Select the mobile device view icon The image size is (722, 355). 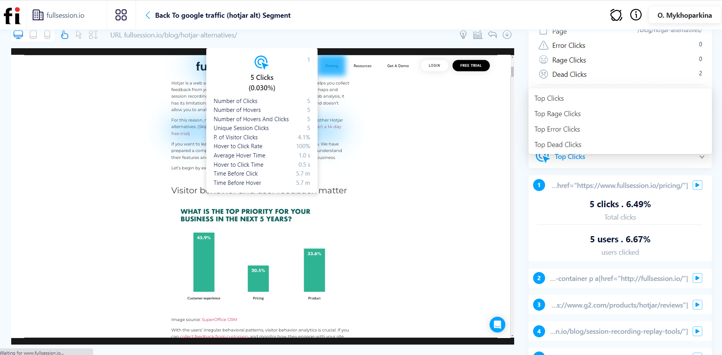47,35
